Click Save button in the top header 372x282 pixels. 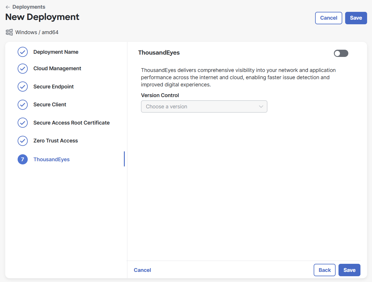point(356,18)
